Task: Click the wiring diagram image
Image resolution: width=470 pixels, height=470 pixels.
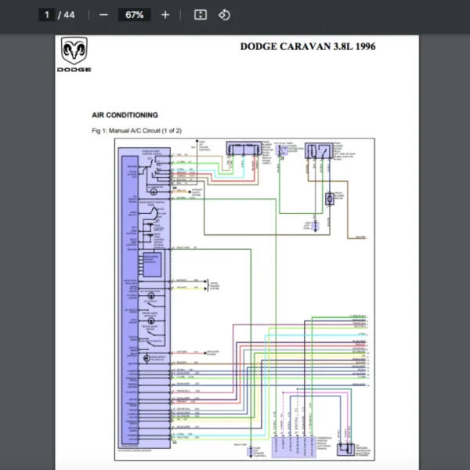Action: (244, 298)
